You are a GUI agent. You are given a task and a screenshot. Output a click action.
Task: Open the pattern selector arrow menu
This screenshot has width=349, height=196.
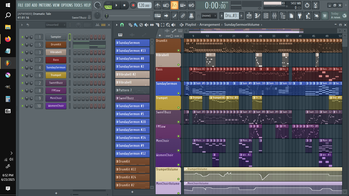(x=222, y=16)
